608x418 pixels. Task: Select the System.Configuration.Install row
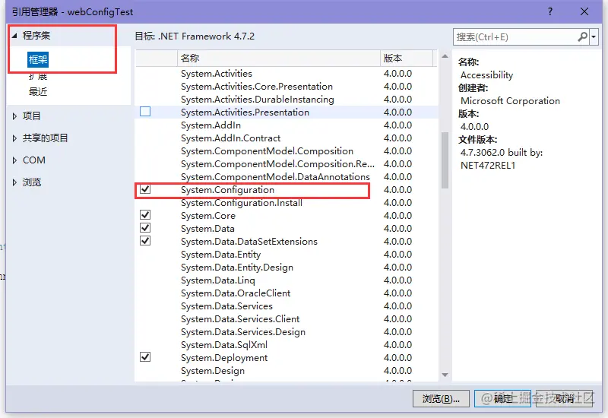[x=287, y=202]
